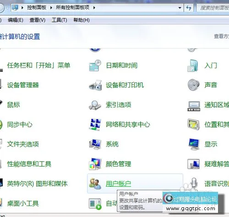Click the 搜索控制面板 search field
Viewport: 229px width, 217px height.
click(213, 7)
